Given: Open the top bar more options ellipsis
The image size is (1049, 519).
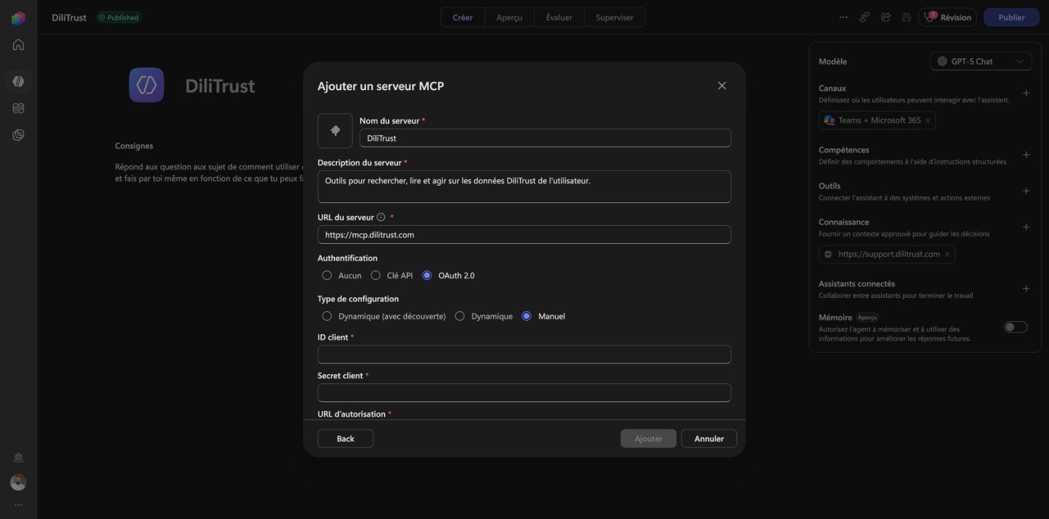Looking at the screenshot, I should click(843, 17).
